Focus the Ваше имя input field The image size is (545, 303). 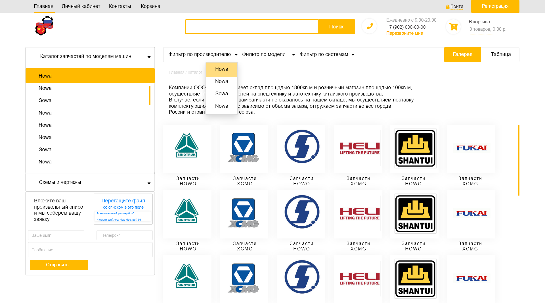pos(56,235)
